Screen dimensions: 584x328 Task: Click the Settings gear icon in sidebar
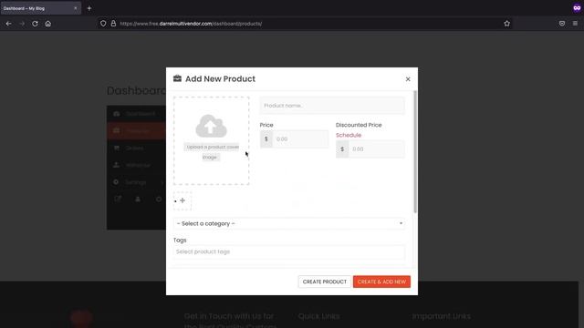click(x=116, y=182)
